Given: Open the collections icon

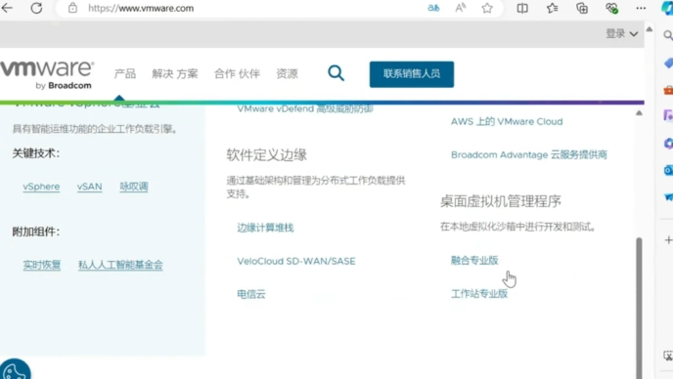Looking at the screenshot, I should [582, 8].
